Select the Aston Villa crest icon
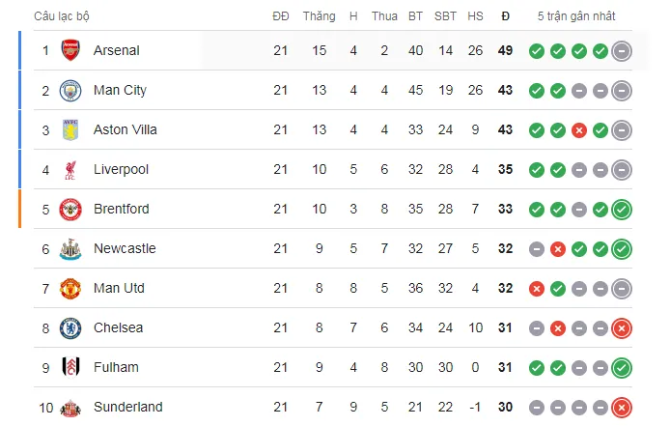 pyautogui.click(x=70, y=129)
